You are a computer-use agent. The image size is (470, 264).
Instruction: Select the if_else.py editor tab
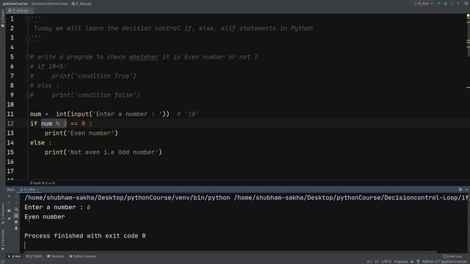click(19, 10)
